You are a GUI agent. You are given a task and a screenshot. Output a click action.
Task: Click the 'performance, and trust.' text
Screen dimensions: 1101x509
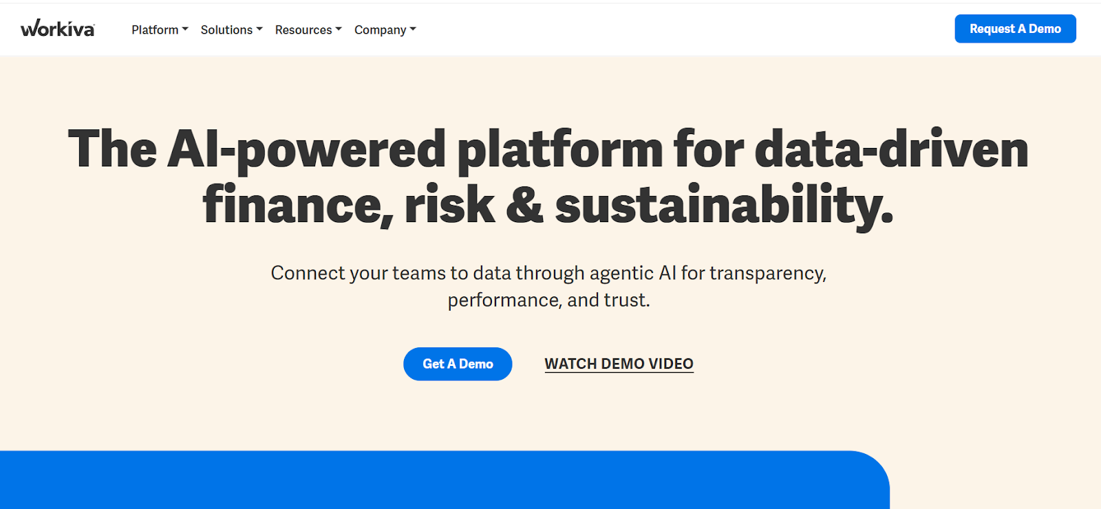[x=548, y=300]
